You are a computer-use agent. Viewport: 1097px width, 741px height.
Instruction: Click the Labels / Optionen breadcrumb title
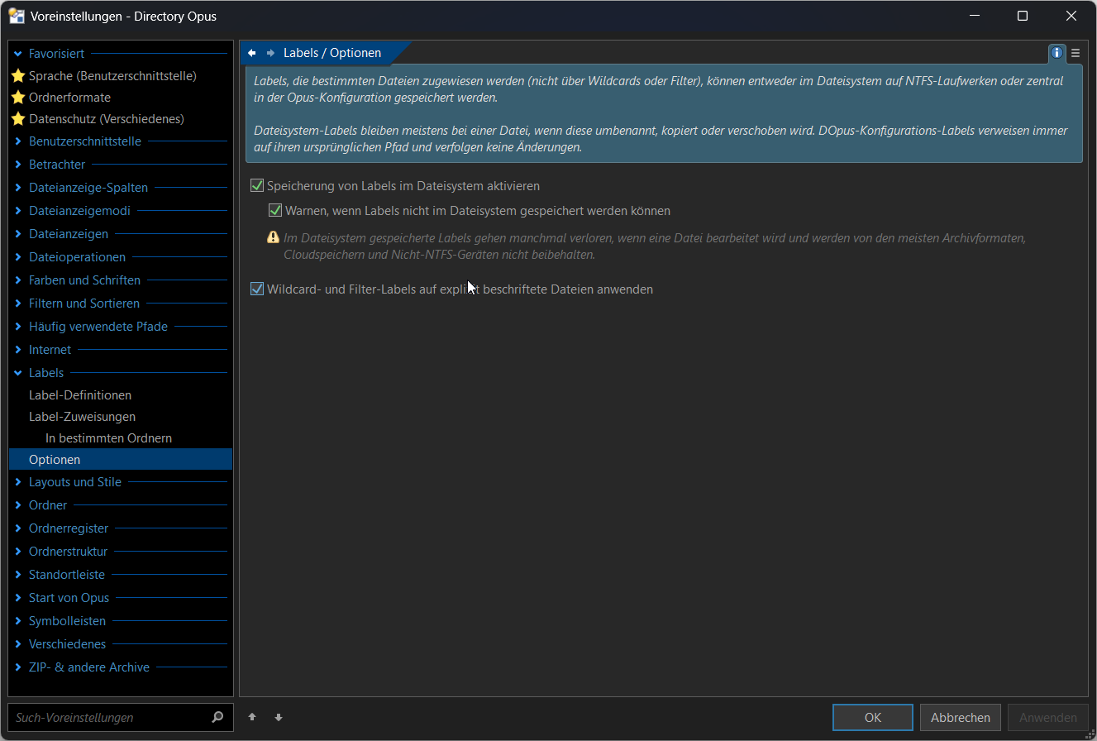332,53
